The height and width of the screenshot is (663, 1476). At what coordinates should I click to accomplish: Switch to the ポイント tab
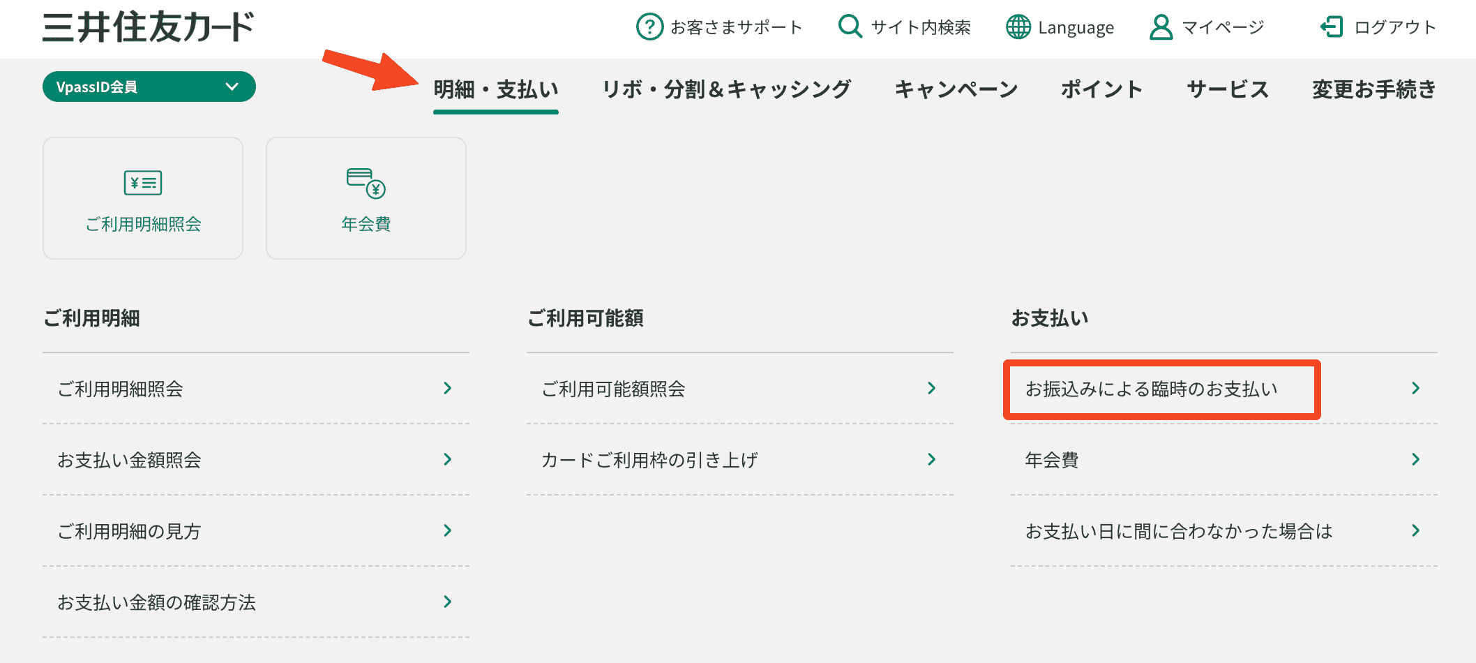pos(1101,89)
